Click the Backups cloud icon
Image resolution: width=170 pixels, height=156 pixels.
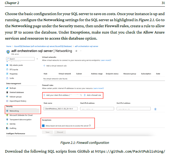(x=7, y=88)
